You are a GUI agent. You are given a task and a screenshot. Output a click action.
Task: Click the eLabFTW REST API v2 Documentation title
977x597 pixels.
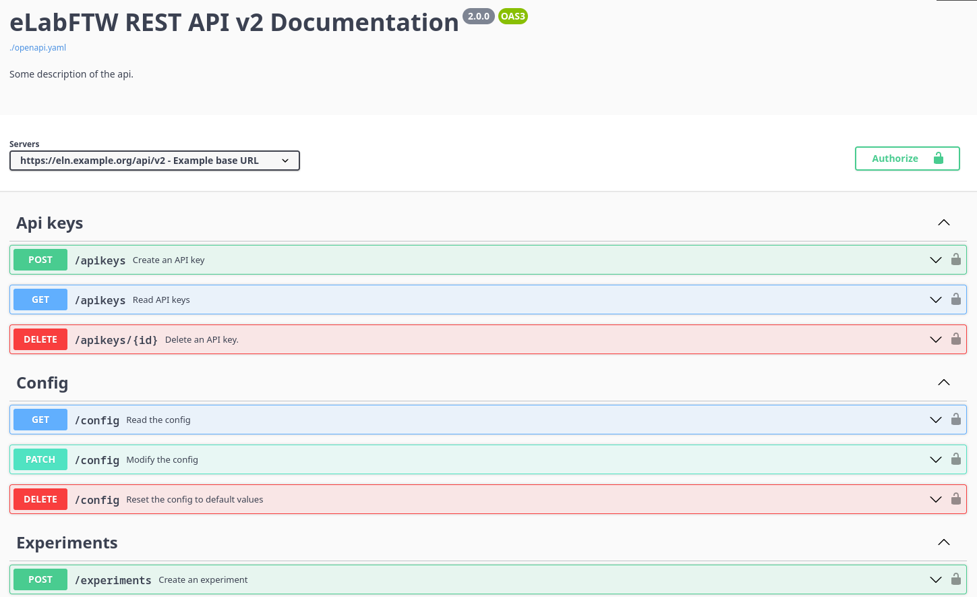click(234, 22)
